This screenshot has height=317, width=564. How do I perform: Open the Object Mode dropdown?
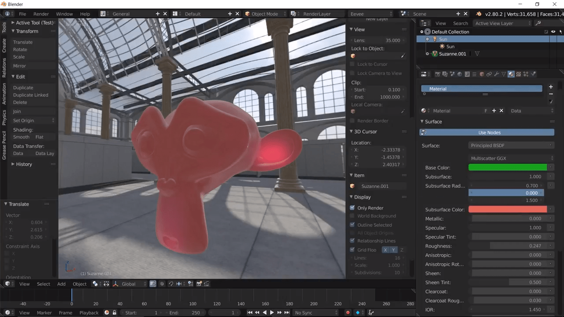[264, 14]
